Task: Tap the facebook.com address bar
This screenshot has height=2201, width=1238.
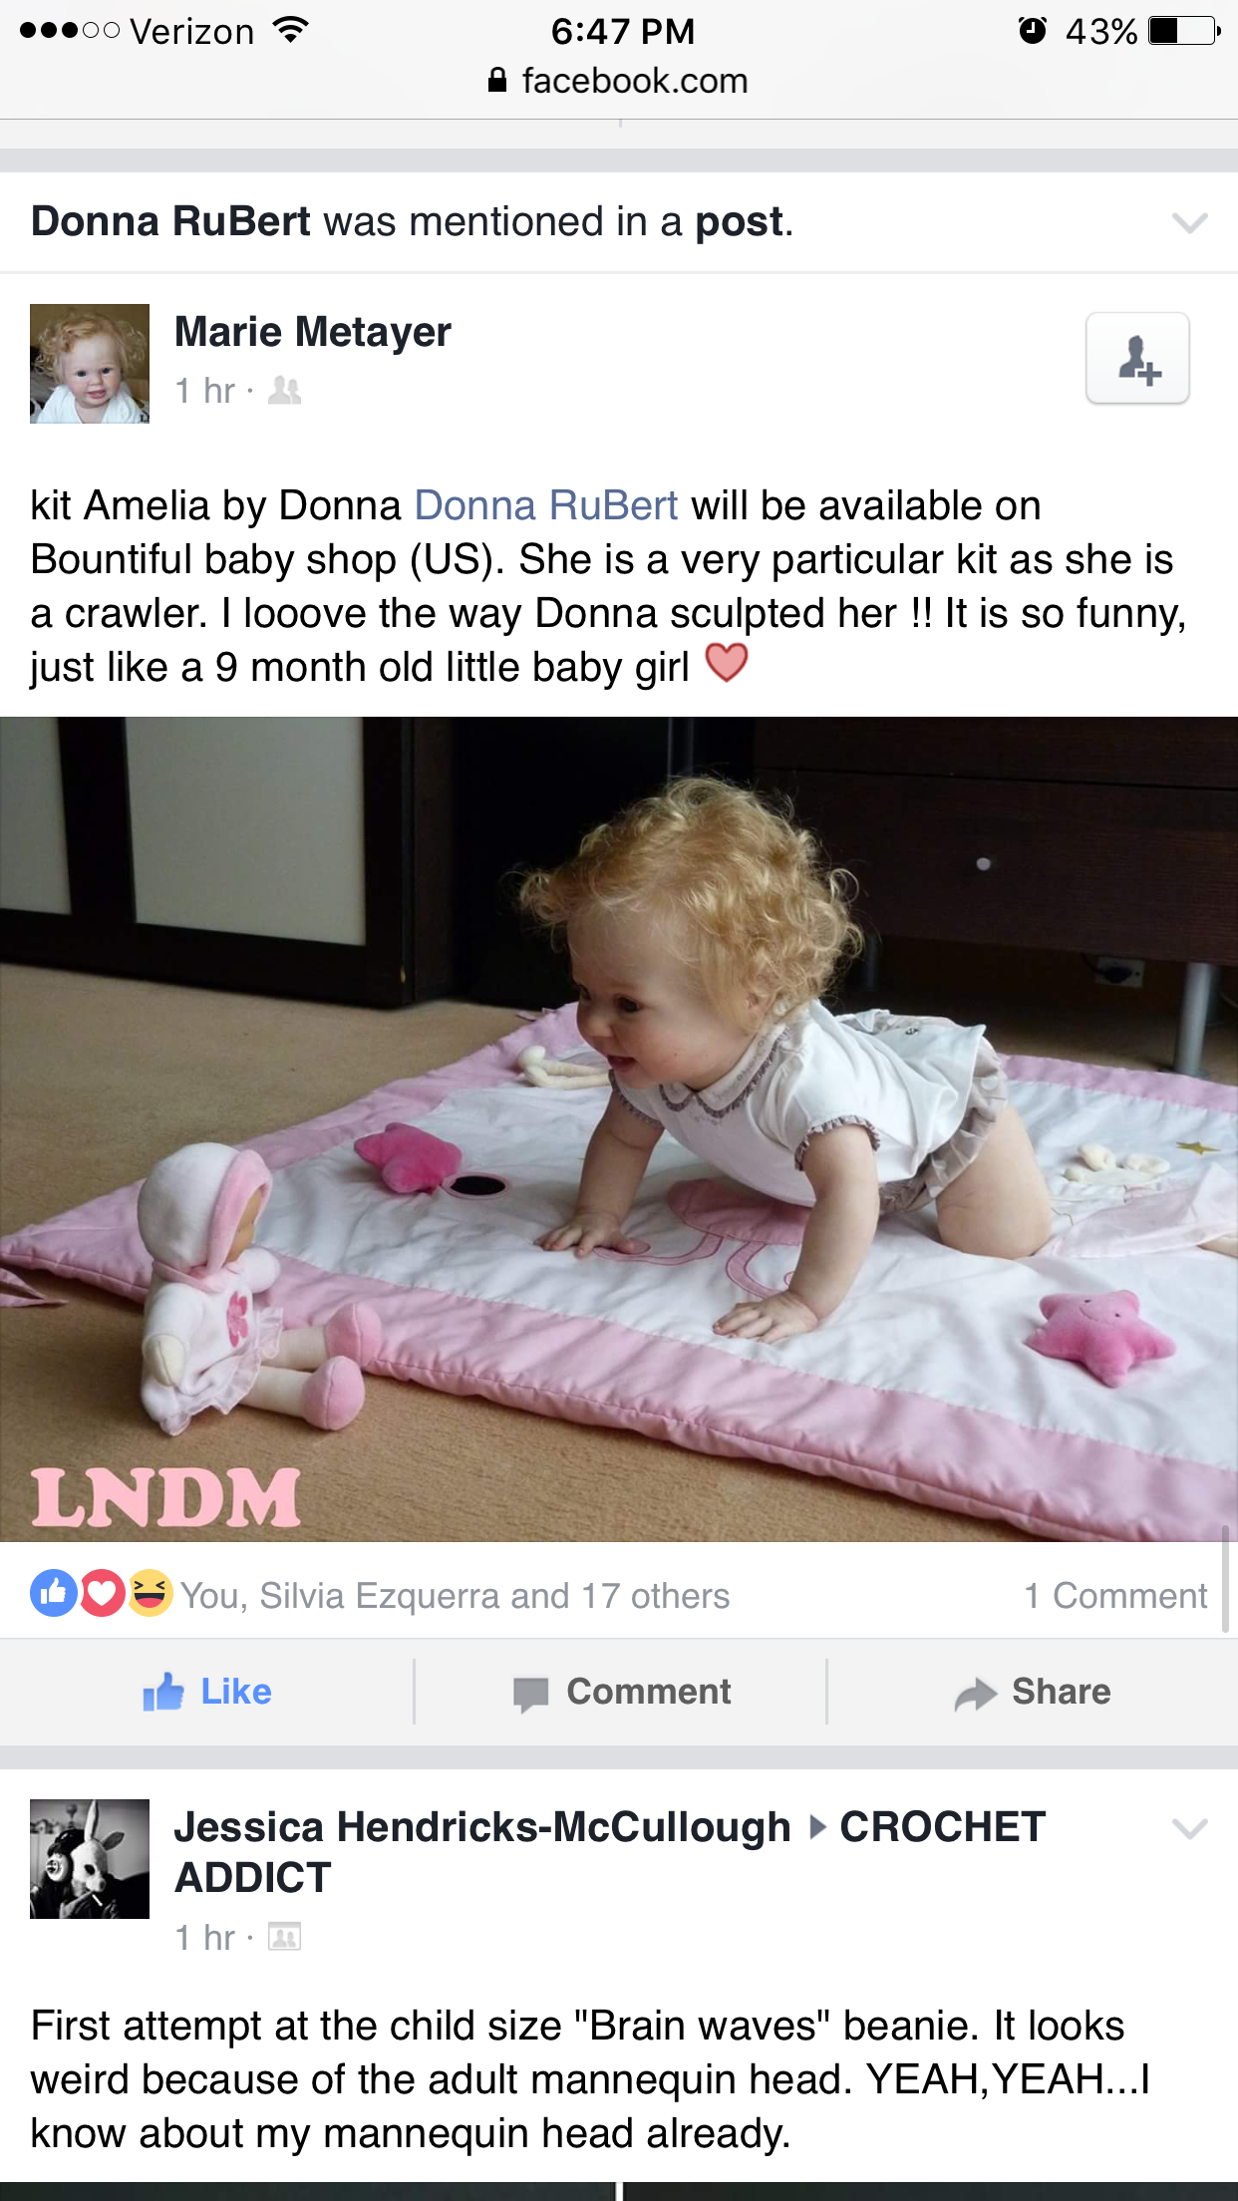Action: click(x=619, y=80)
